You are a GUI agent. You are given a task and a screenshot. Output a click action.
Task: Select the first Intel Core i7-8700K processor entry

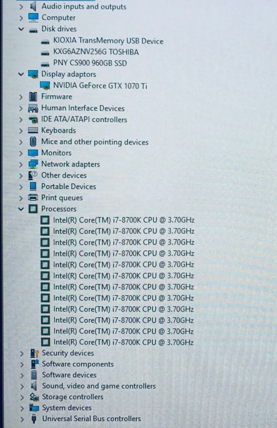(123, 220)
